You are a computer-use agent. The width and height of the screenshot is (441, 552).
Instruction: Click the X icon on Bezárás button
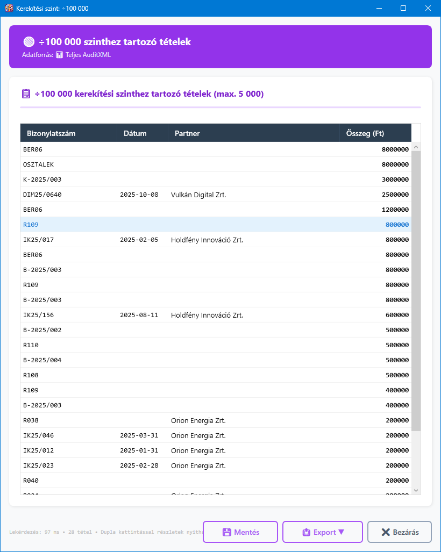385,532
